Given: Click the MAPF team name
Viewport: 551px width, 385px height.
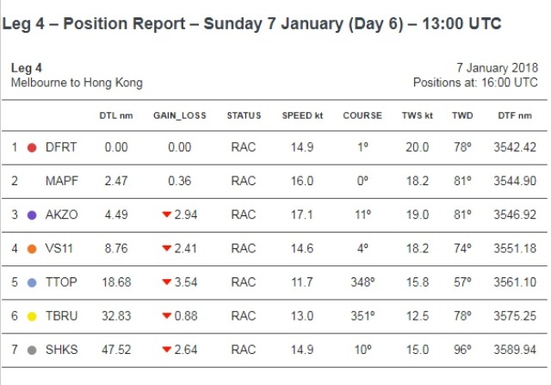Looking at the screenshot, I should (62, 181).
